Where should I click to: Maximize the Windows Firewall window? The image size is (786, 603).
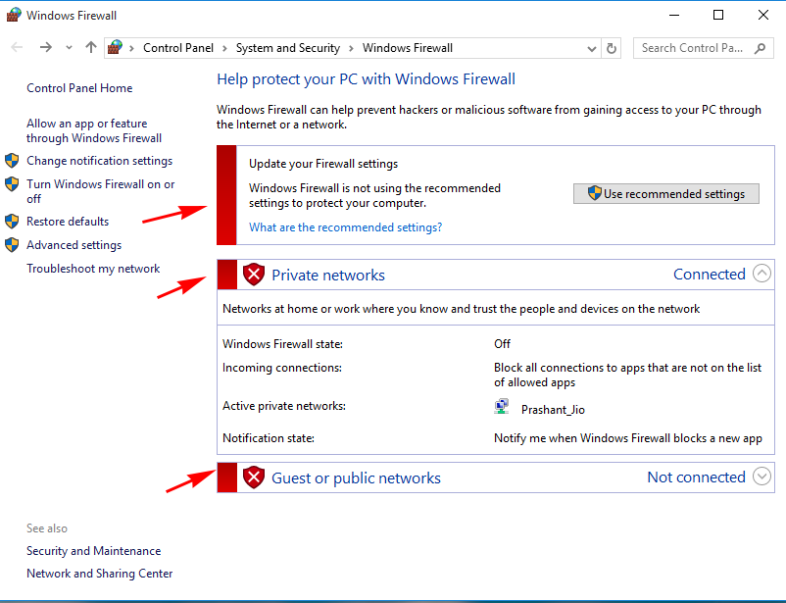[x=718, y=15]
